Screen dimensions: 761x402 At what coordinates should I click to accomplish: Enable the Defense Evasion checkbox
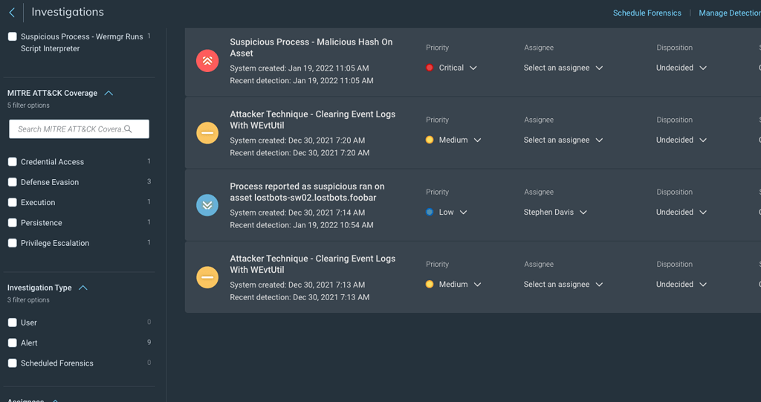coord(13,182)
